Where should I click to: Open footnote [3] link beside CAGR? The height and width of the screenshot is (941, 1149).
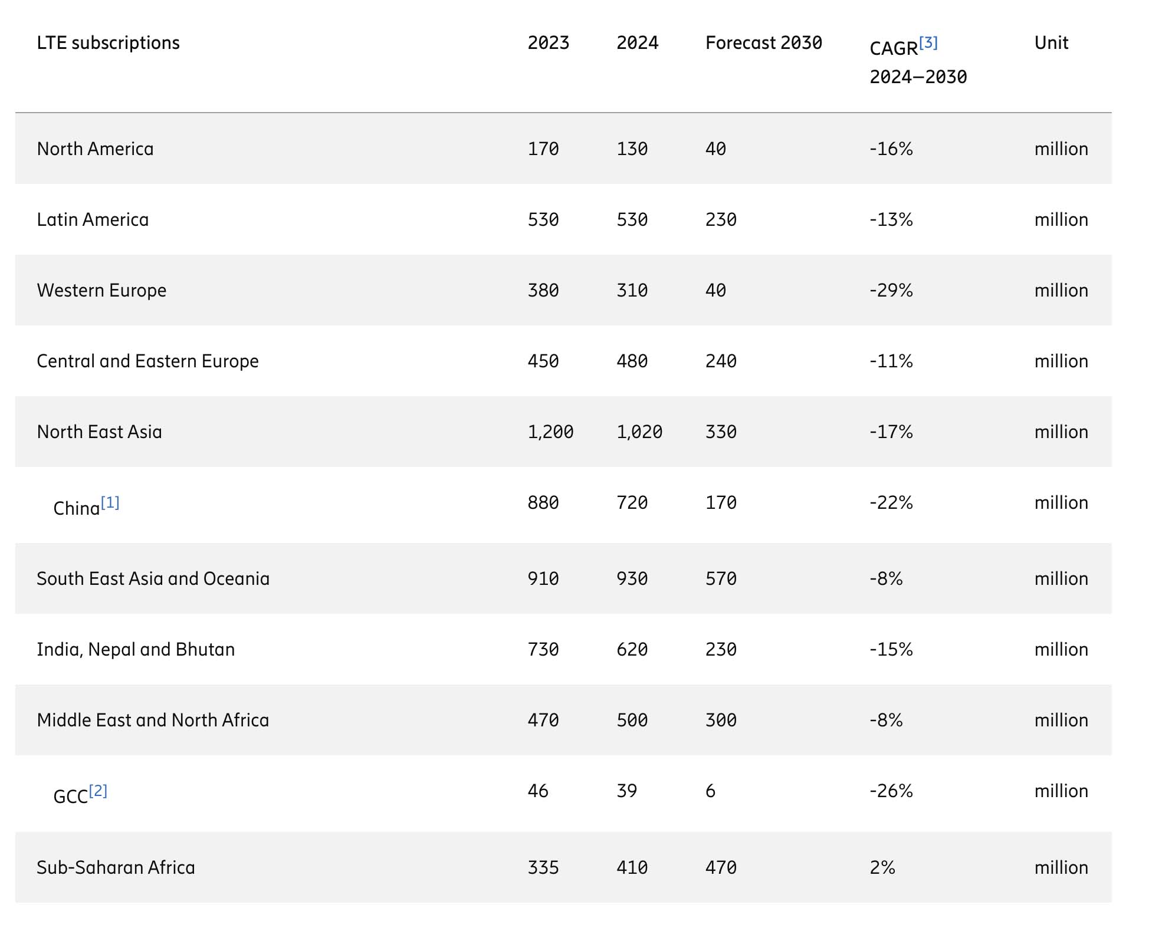click(x=928, y=43)
